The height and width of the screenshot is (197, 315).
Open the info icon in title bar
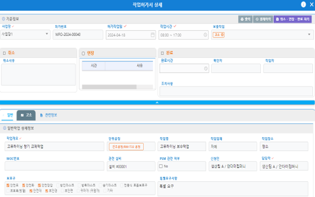(x=303, y=4)
